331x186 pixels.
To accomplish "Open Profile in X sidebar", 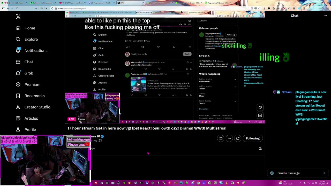I will [x=26, y=130].
